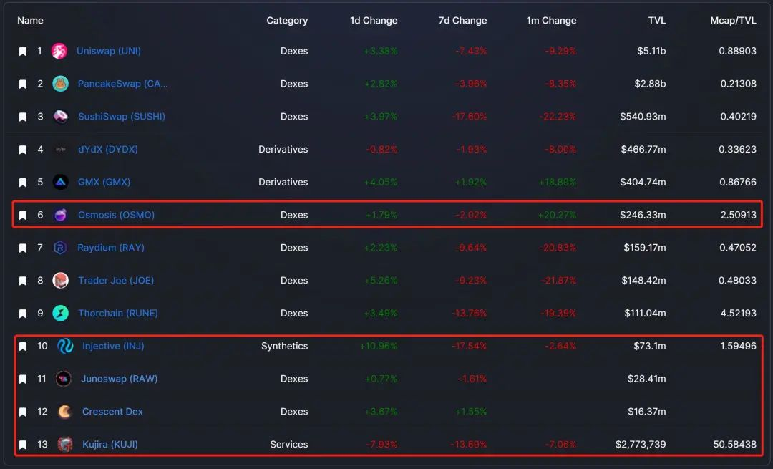The width and height of the screenshot is (773, 469).
Task: Click the Kujira logo icon
Action: pos(65,445)
